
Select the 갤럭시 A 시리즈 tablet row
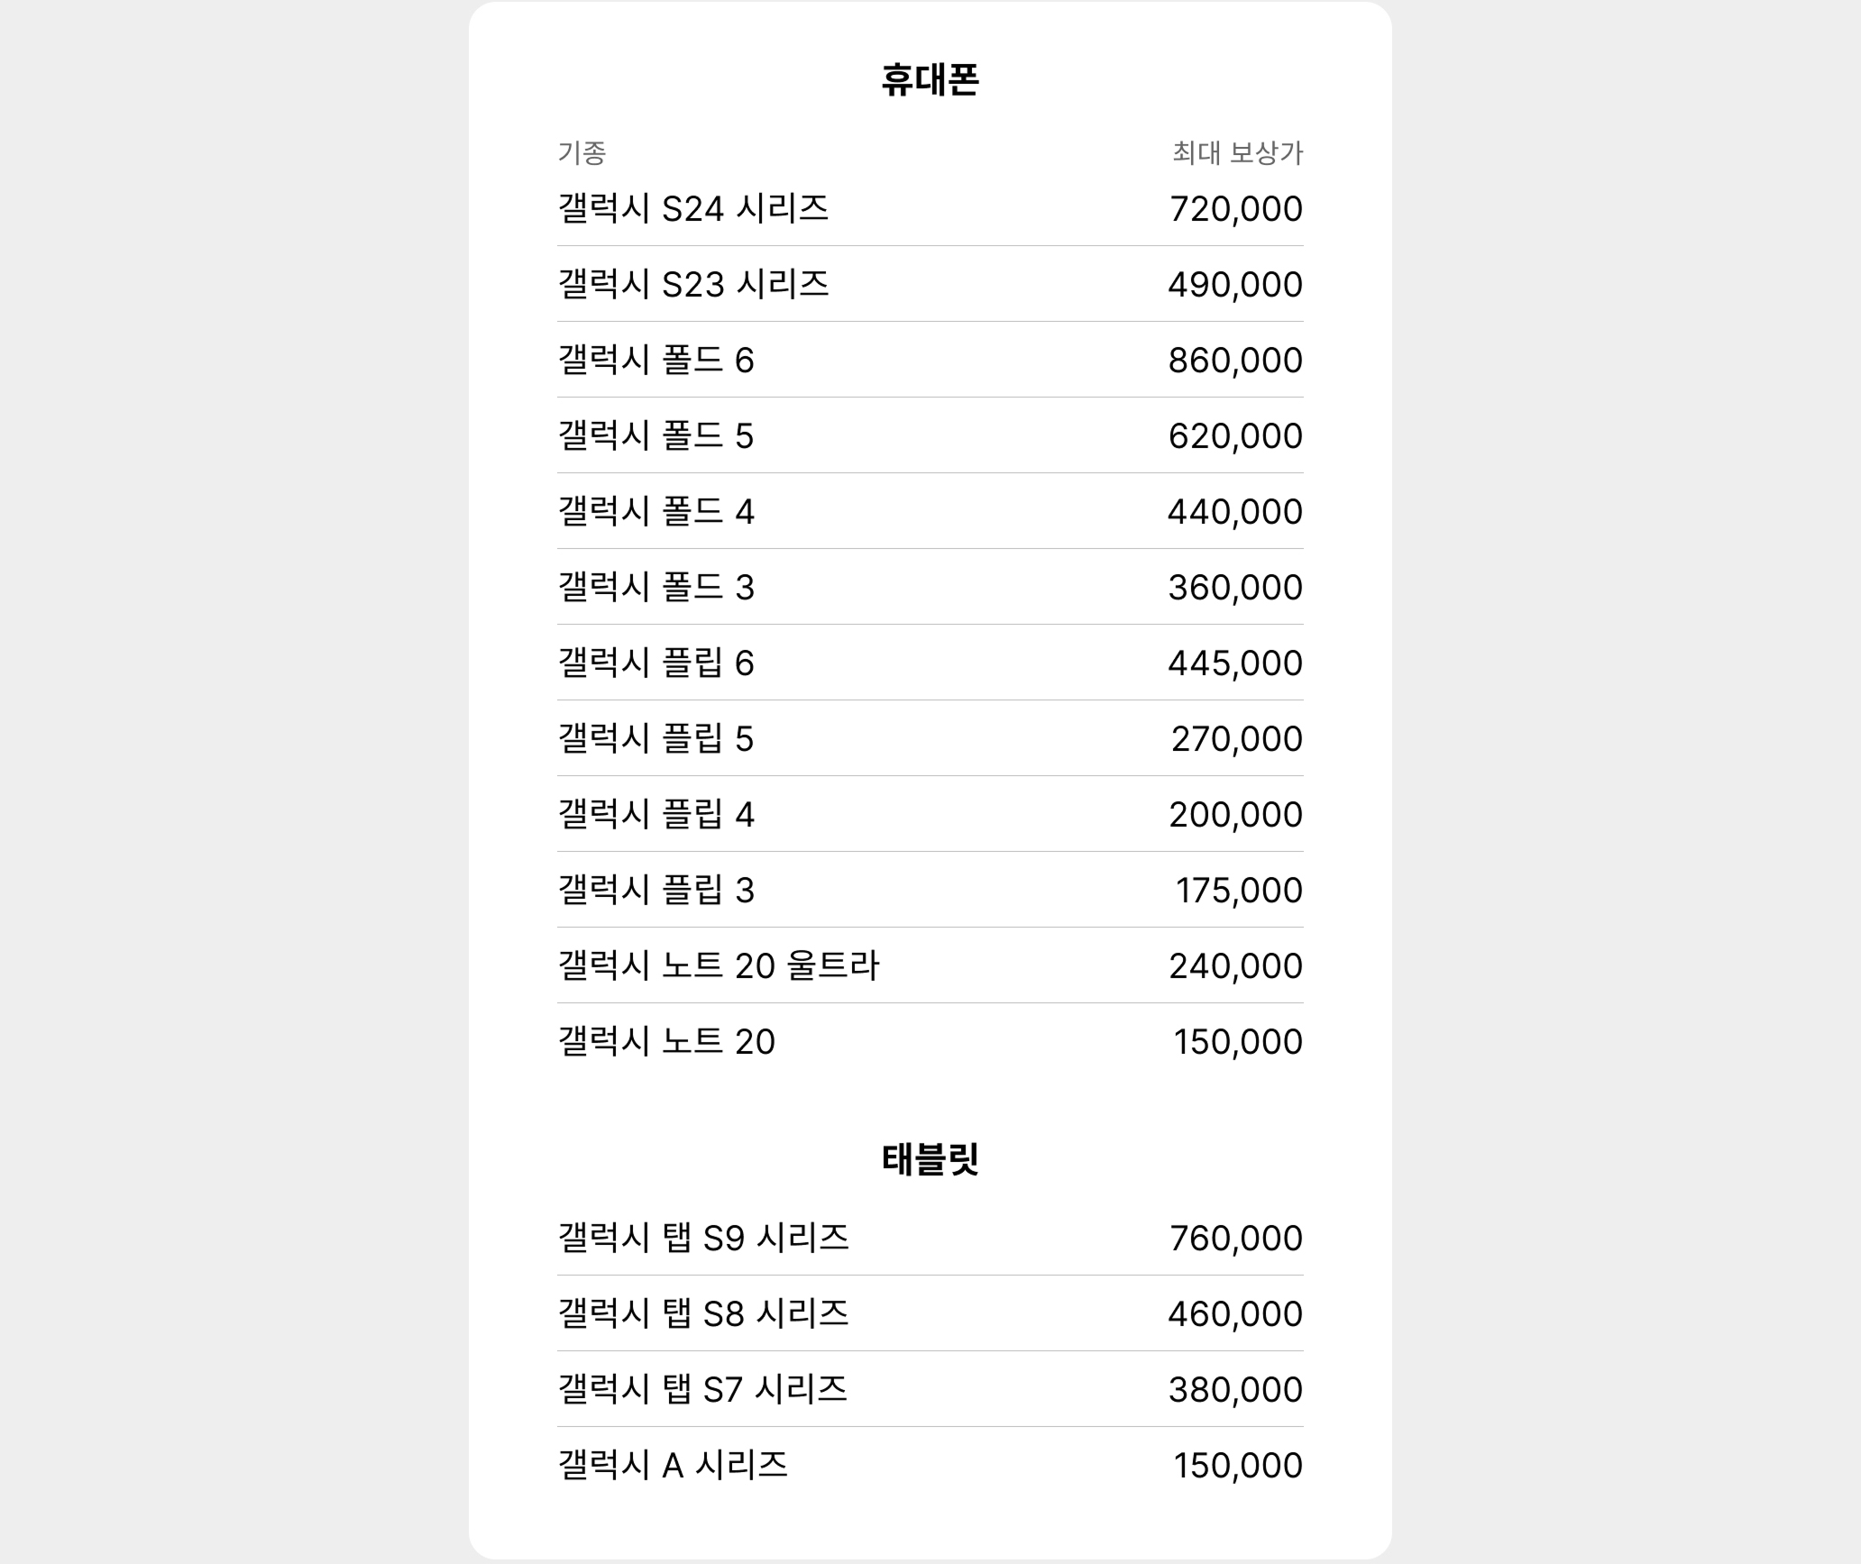point(930,1465)
